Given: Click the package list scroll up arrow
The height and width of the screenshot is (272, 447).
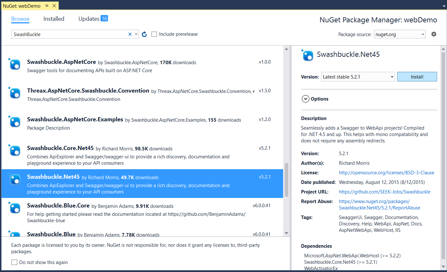Looking at the screenshot, I should (286, 49).
